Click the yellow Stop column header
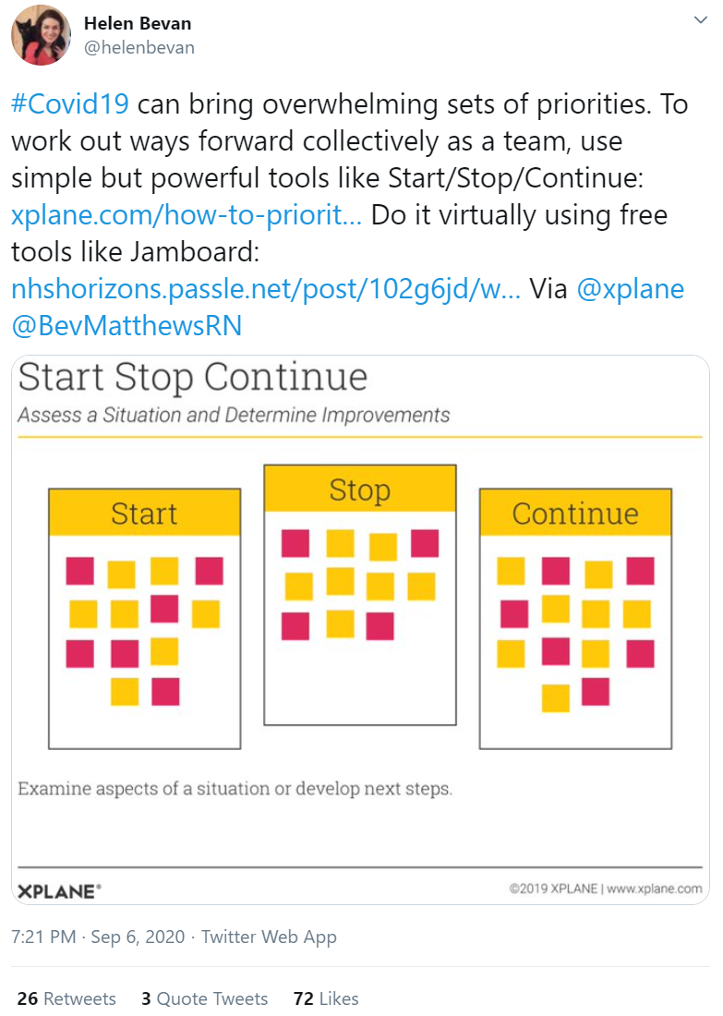This screenshot has width=723, height=1016. (x=360, y=489)
